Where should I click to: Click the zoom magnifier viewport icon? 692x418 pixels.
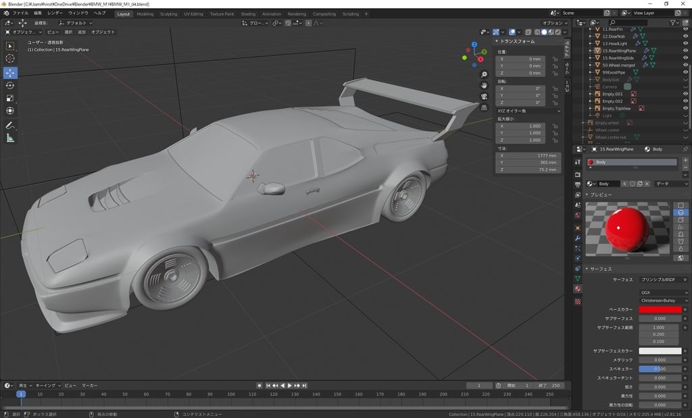485,74
